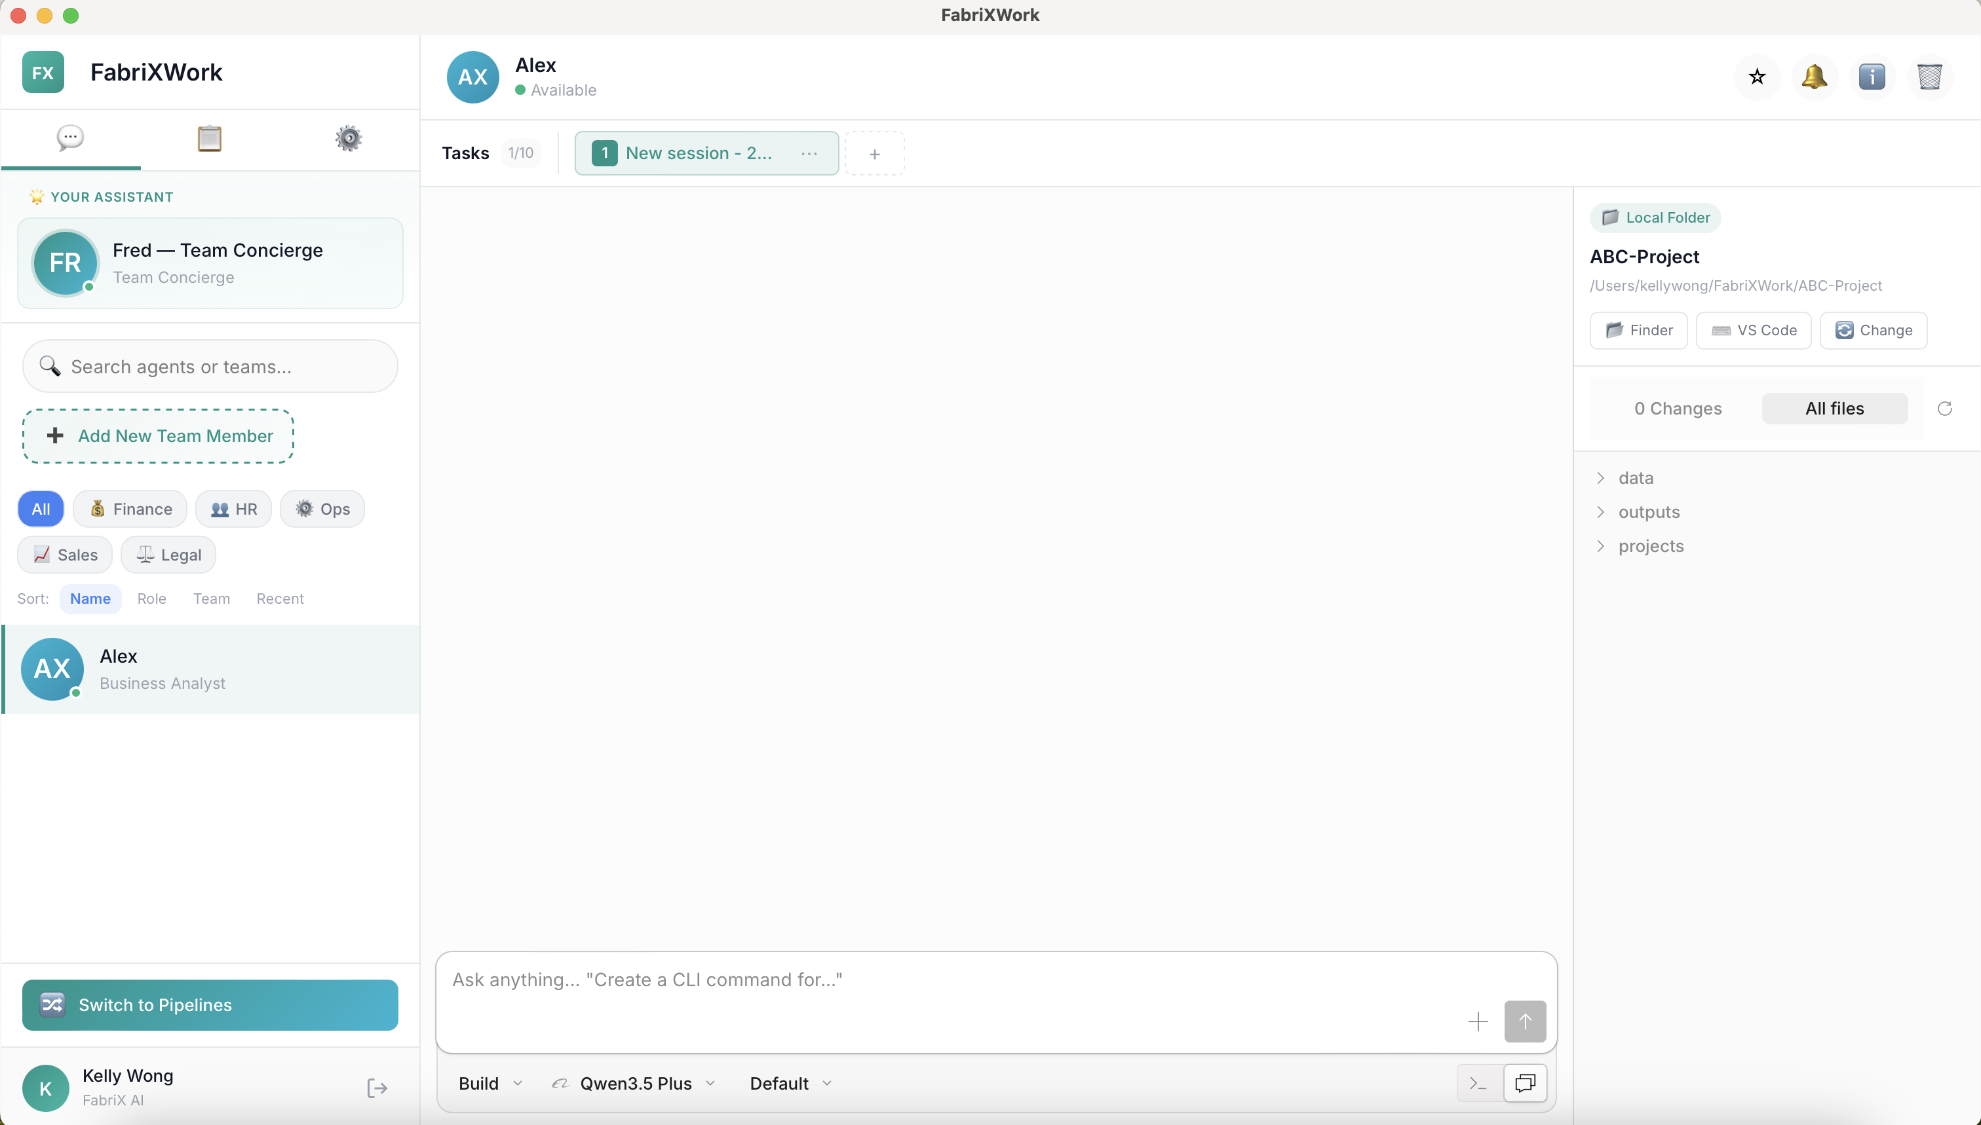Open the bell notifications icon
This screenshot has width=1981, height=1125.
pos(1815,77)
